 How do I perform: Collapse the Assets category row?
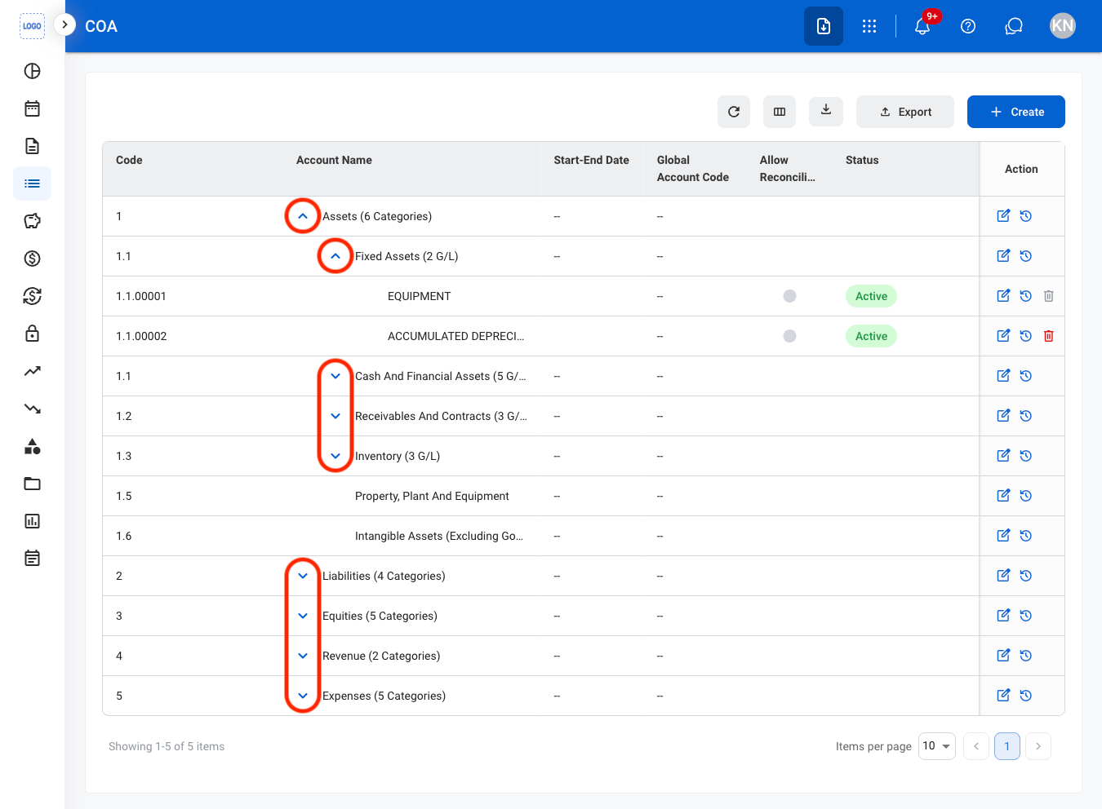click(303, 216)
